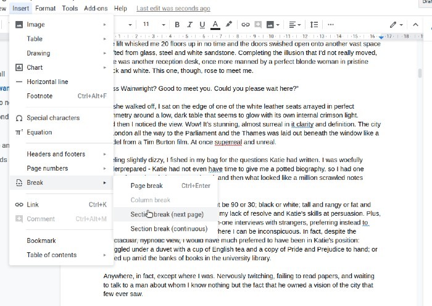Click the image icon in Insert menu
Viewport: 432px width, 306px height.
[19, 25]
